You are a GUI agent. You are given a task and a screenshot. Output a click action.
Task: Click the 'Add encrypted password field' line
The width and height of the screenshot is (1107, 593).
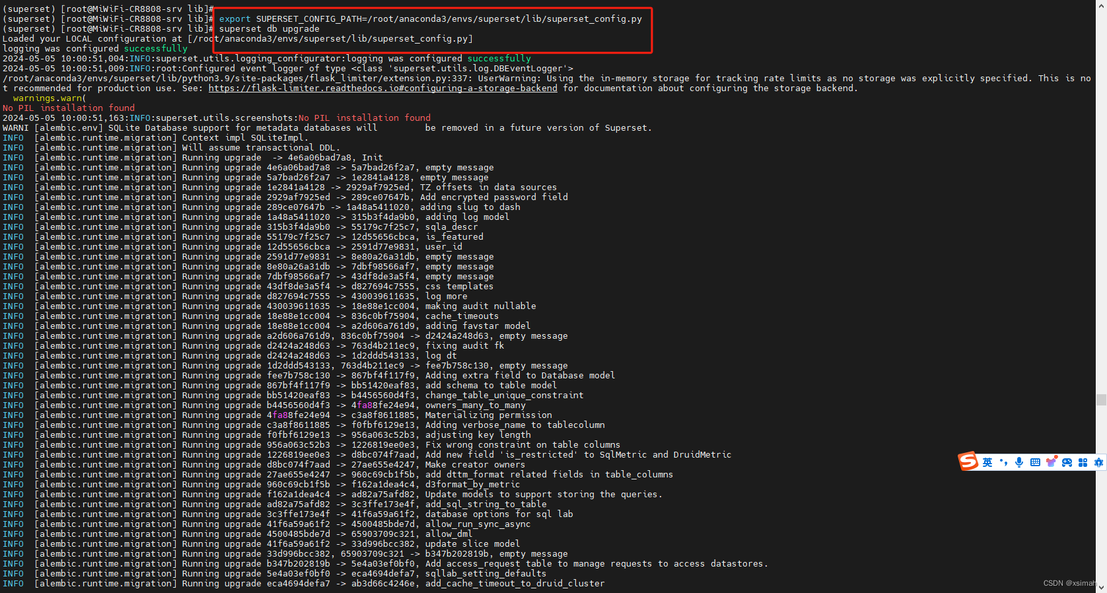tap(285, 197)
